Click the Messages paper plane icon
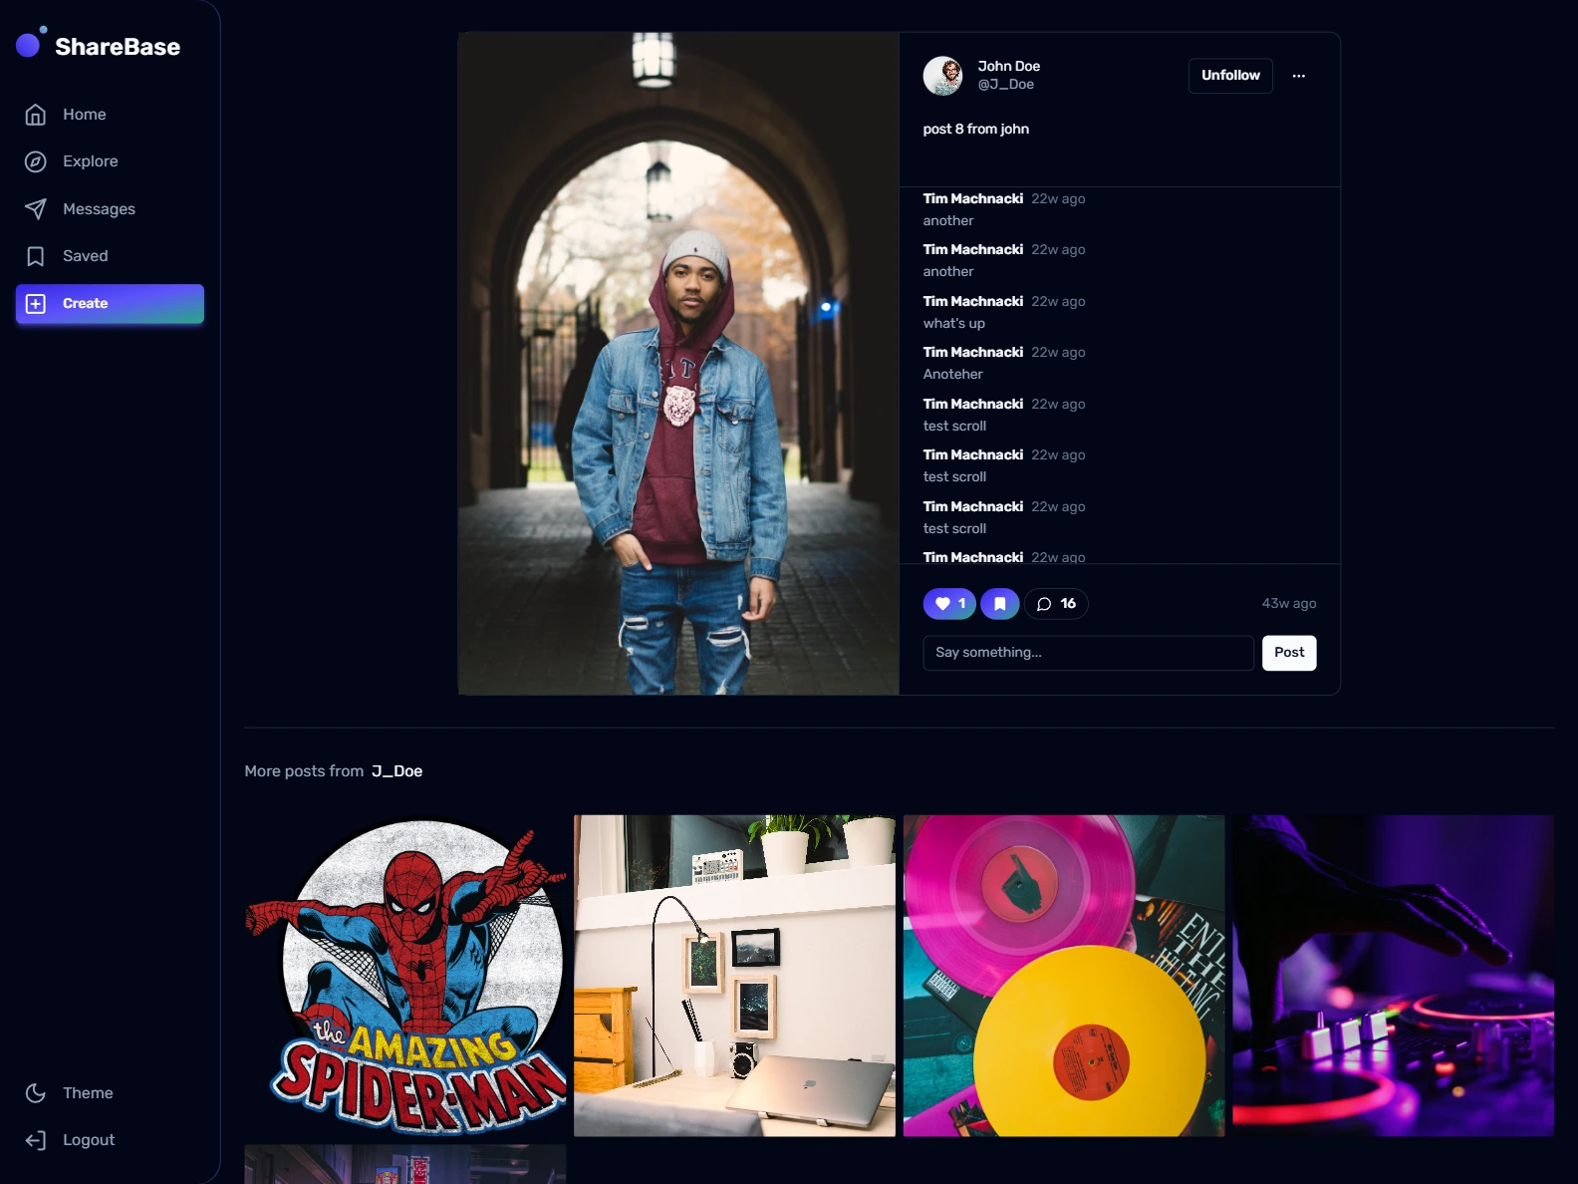This screenshot has height=1184, width=1578. (36, 209)
